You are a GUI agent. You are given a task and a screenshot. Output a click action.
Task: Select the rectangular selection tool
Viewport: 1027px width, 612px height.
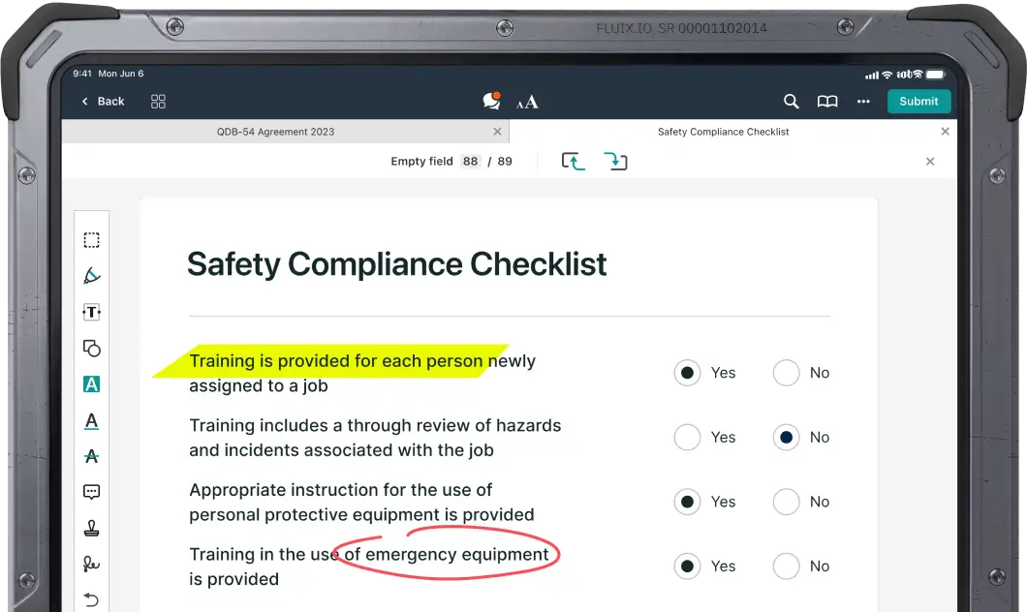tap(91, 240)
